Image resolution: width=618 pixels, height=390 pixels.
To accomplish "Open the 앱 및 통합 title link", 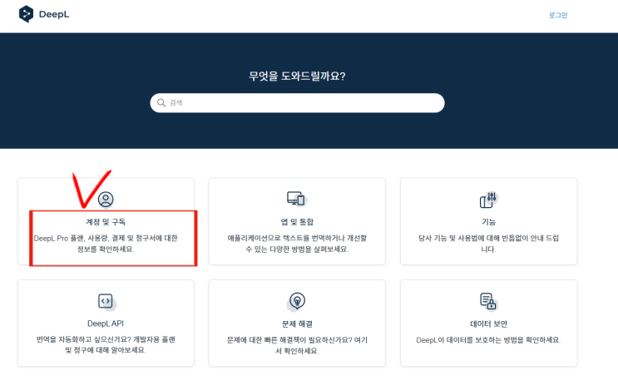I will pyautogui.click(x=297, y=222).
